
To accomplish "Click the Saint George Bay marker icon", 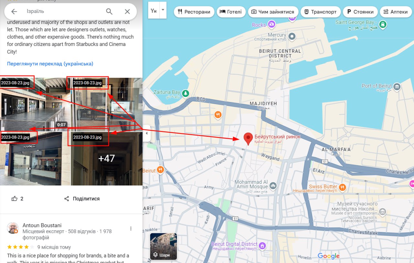I will click(x=383, y=24).
